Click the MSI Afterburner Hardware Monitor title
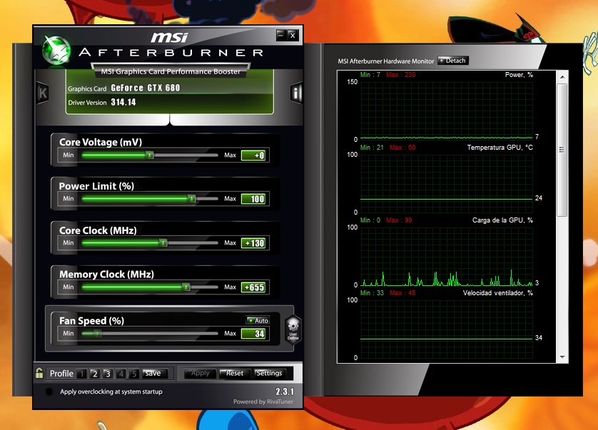This screenshot has width=598, height=430. coord(385,61)
